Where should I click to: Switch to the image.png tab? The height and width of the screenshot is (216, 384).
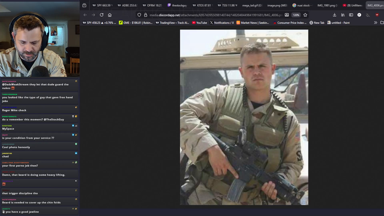277,5
